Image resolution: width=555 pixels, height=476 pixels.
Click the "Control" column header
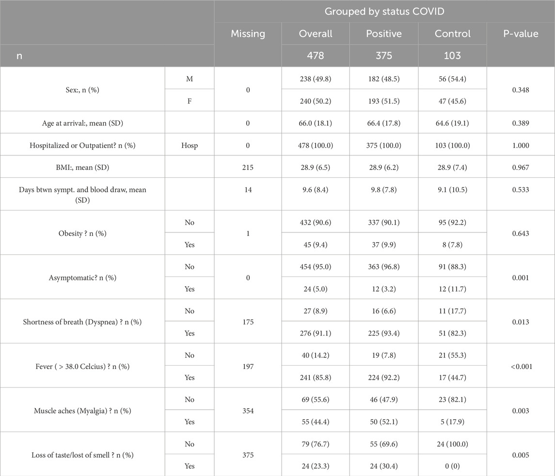pos(452,34)
